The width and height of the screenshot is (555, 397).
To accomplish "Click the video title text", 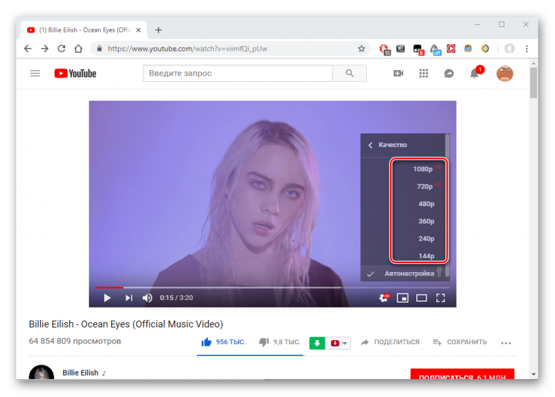I will point(126,324).
